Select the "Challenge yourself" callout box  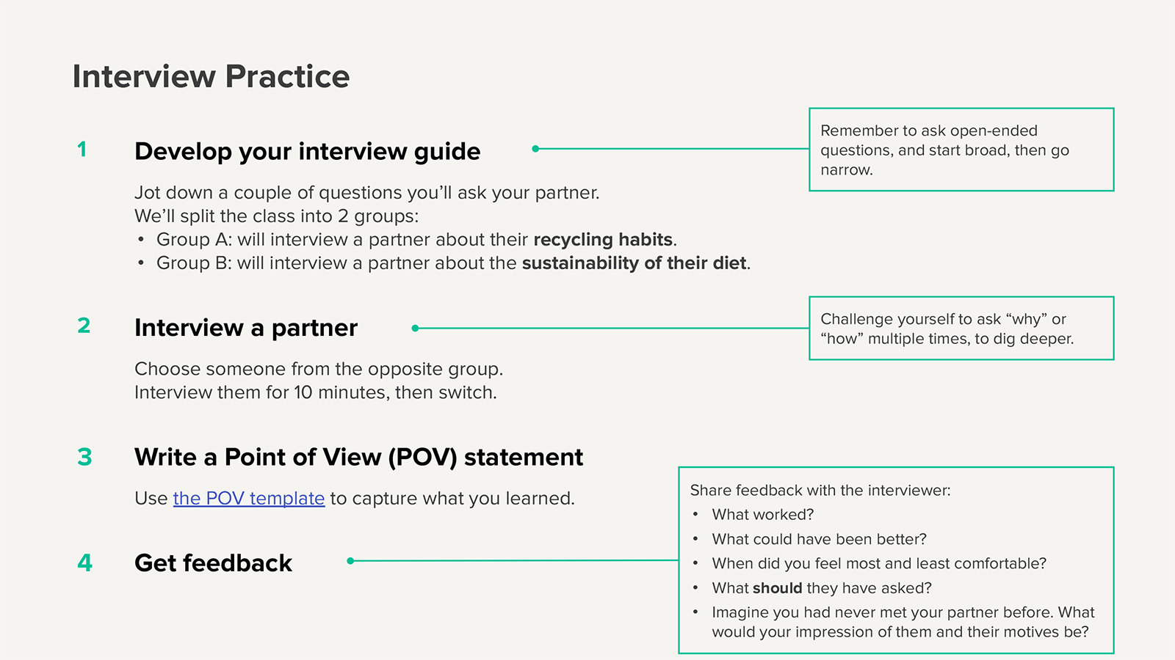[x=961, y=329]
